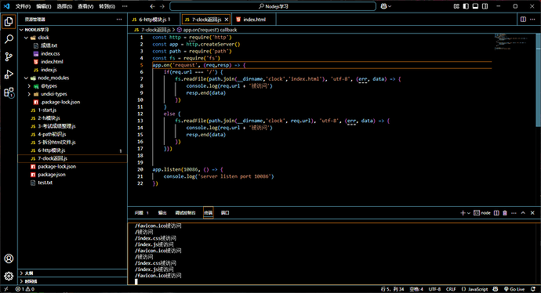
Task: Add a new terminal with plus icon
Action: (x=463, y=213)
